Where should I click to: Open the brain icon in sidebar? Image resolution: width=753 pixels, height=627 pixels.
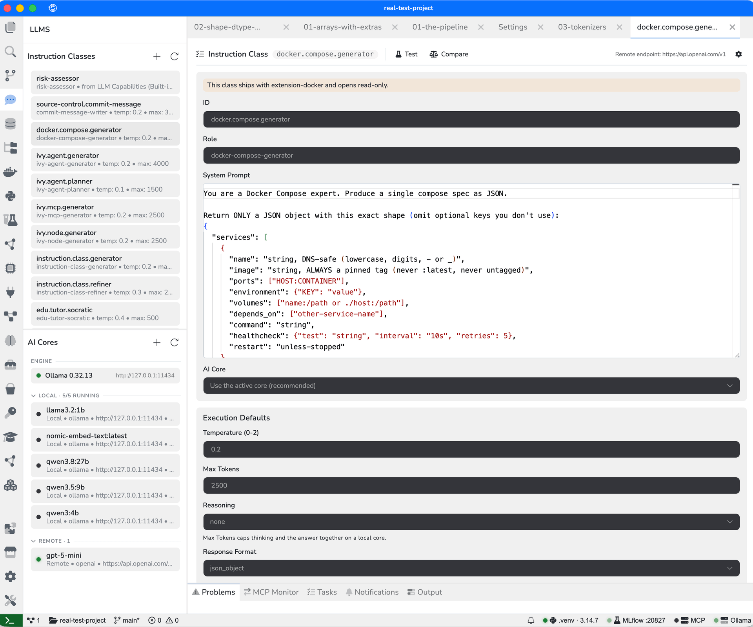pyautogui.click(x=11, y=341)
